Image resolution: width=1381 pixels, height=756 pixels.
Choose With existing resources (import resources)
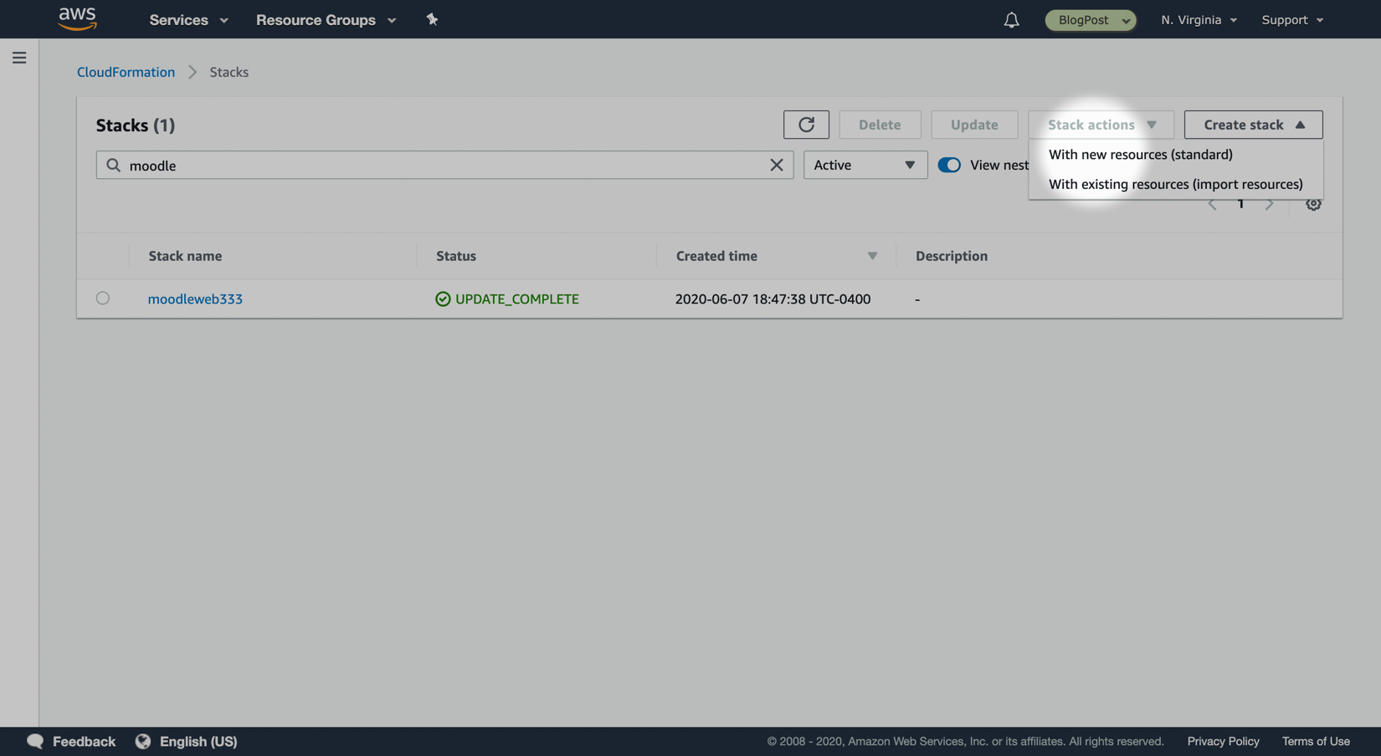click(1175, 185)
